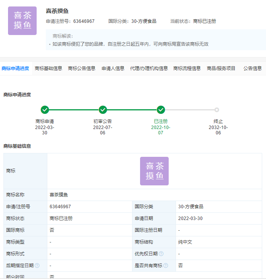This screenshot has height=279, width=266.
Task: Click 国际分类 30-方便食品 in header
Action: pos(132,21)
